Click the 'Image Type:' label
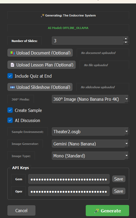The width and height of the screenshot is (136, 218). point(21,156)
